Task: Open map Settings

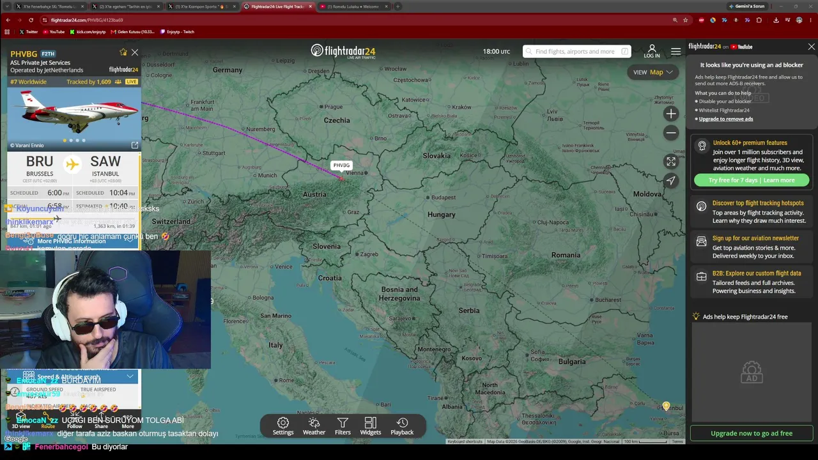Action: [283, 426]
